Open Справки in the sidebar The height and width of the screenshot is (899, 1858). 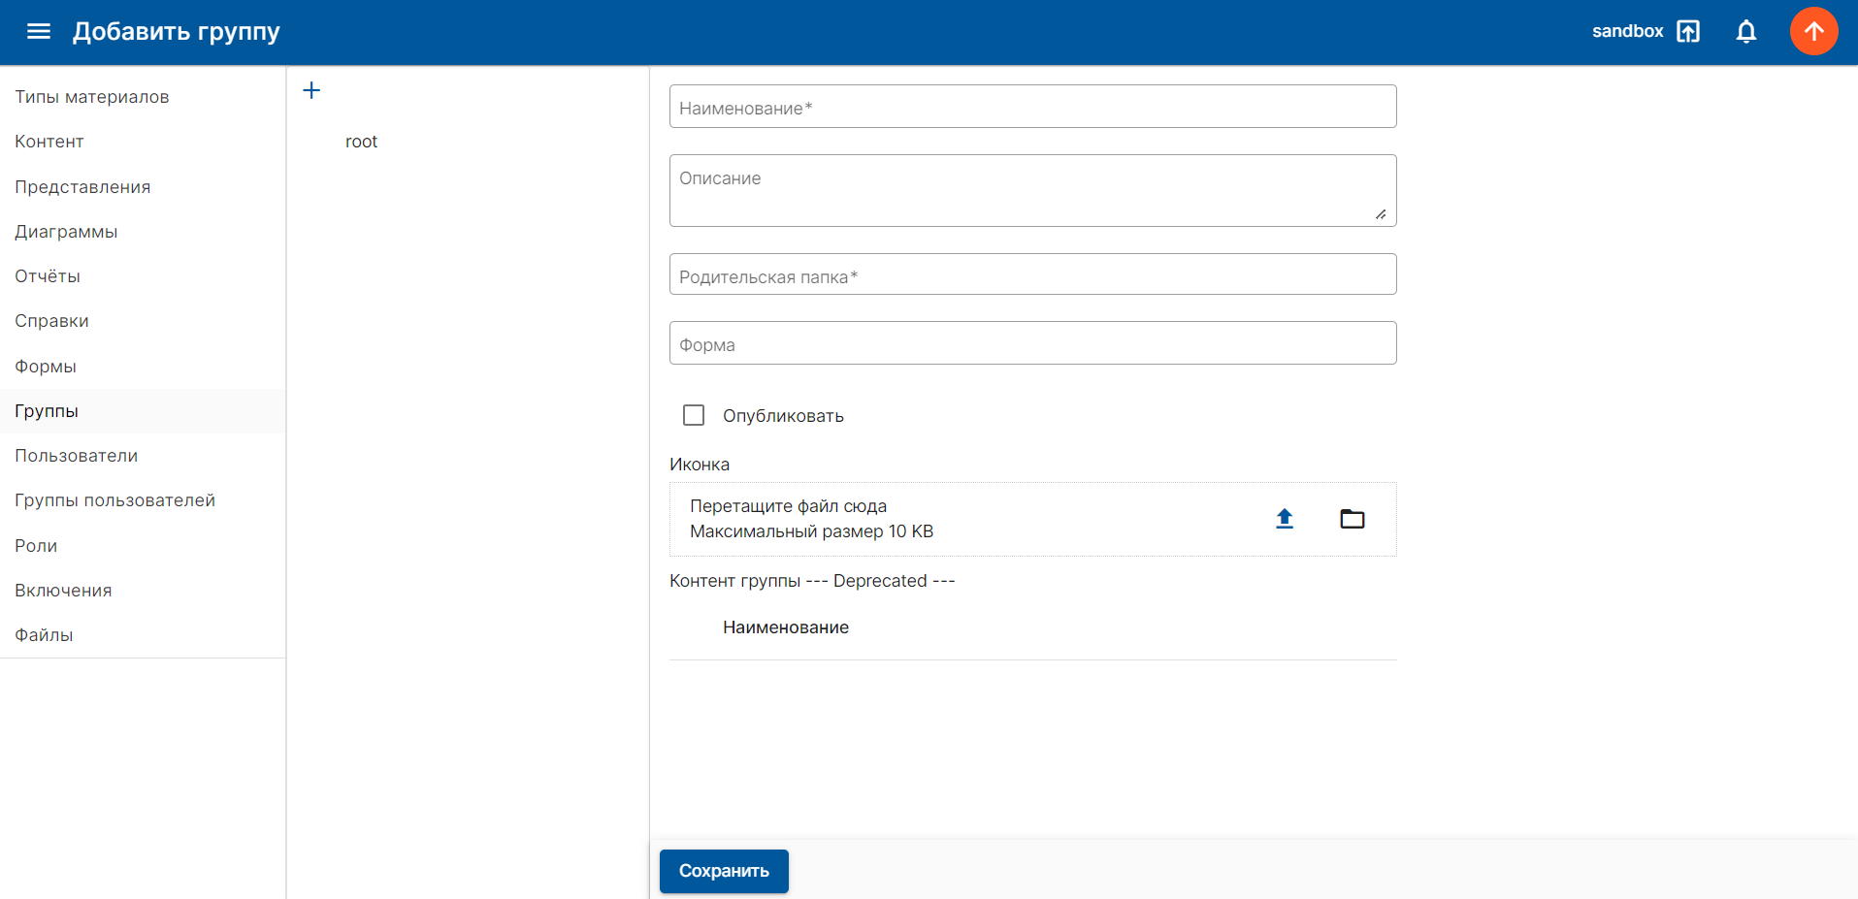[x=143, y=321]
